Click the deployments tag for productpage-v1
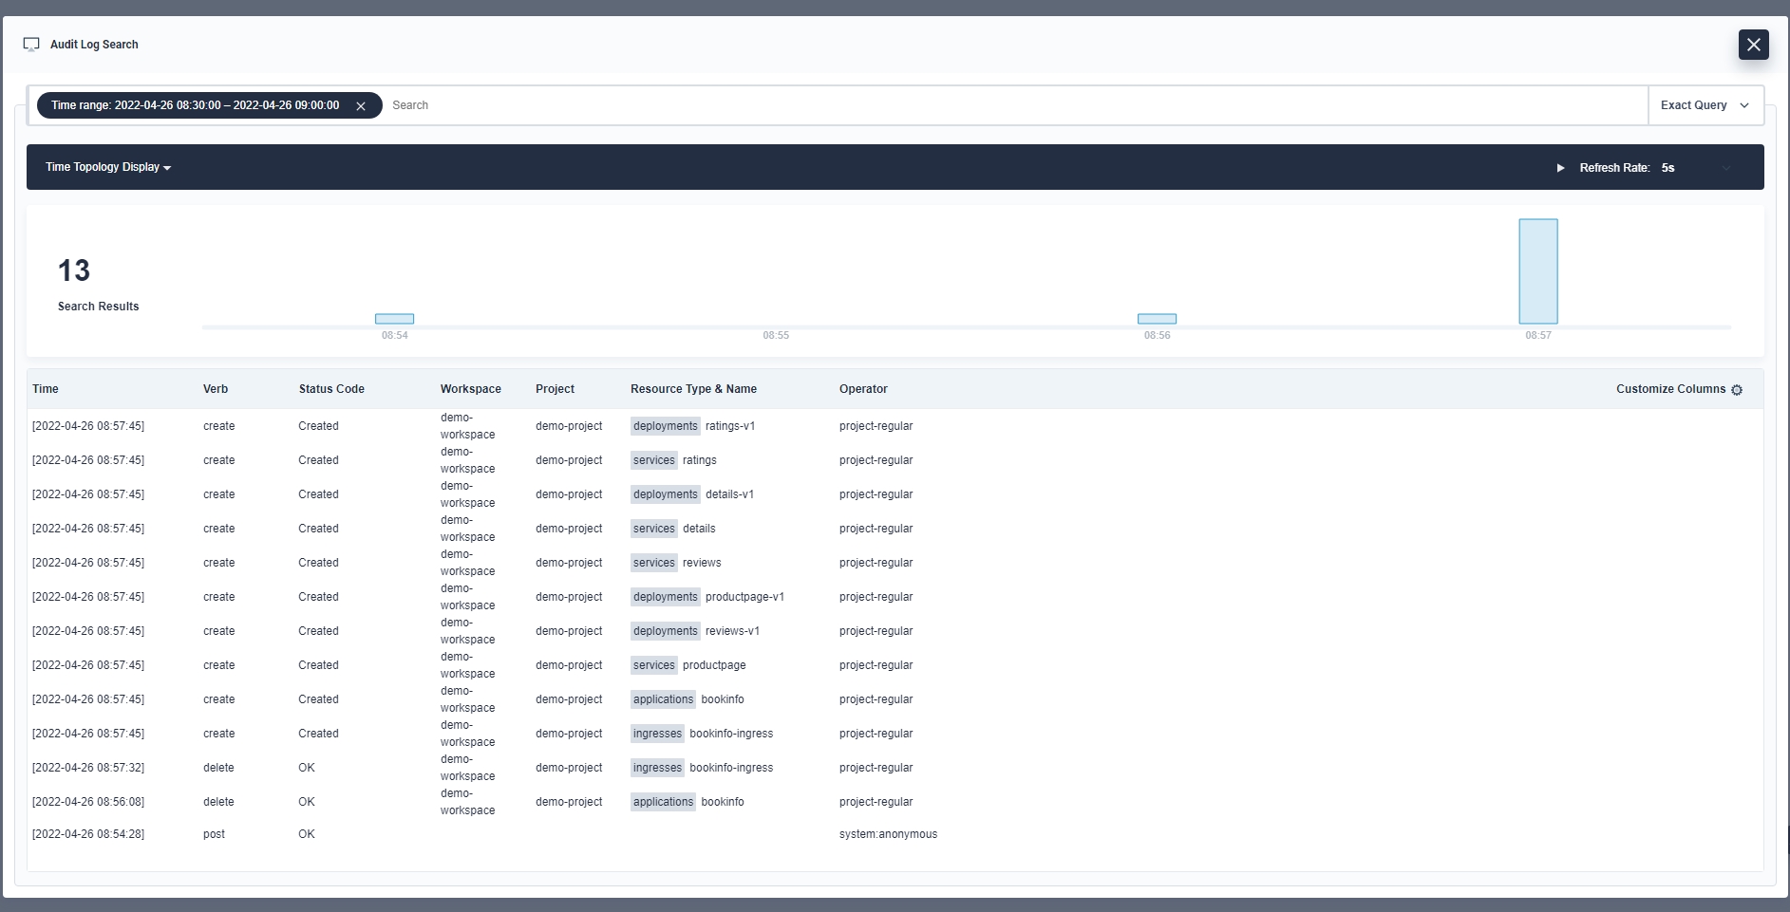This screenshot has height=912, width=1790. coord(665,597)
